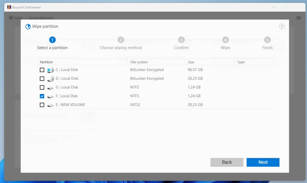The height and width of the screenshot is (183, 307).
Task: Click the iBoysoft DiskGeeker app logo
Action: 9,7
